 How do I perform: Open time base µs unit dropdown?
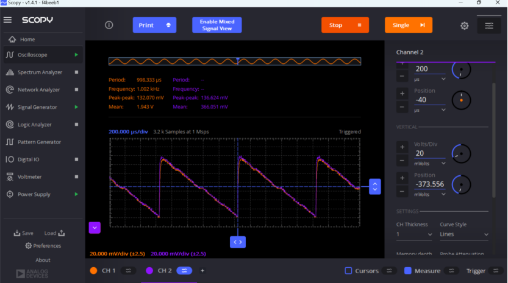click(429, 79)
